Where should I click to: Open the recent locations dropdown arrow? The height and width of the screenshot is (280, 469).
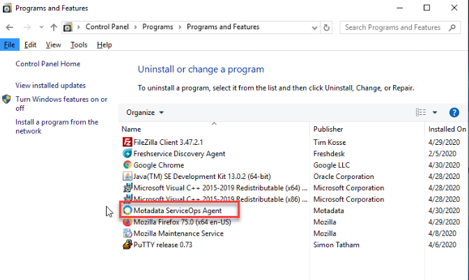coord(41,27)
